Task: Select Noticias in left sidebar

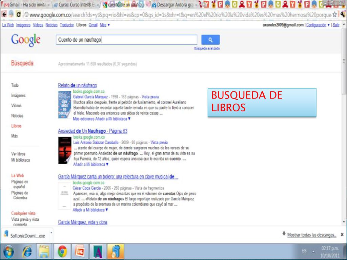Action: tap(17, 116)
